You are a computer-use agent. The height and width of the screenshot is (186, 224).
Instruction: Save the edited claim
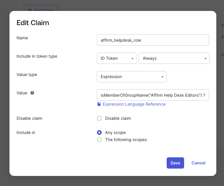(175, 163)
